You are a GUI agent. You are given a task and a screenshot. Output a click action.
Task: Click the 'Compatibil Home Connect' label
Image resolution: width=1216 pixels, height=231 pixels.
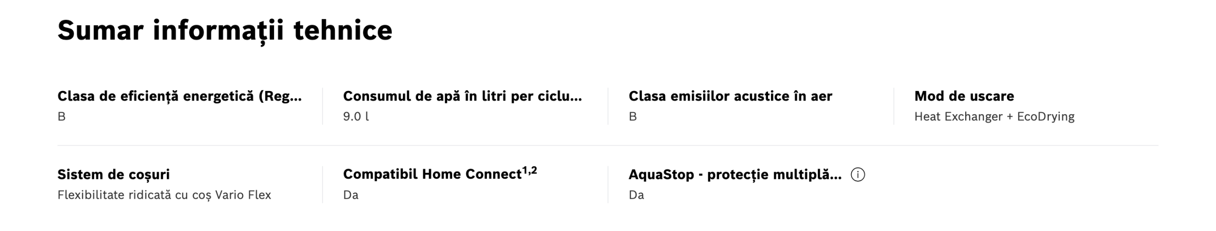click(432, 175)
